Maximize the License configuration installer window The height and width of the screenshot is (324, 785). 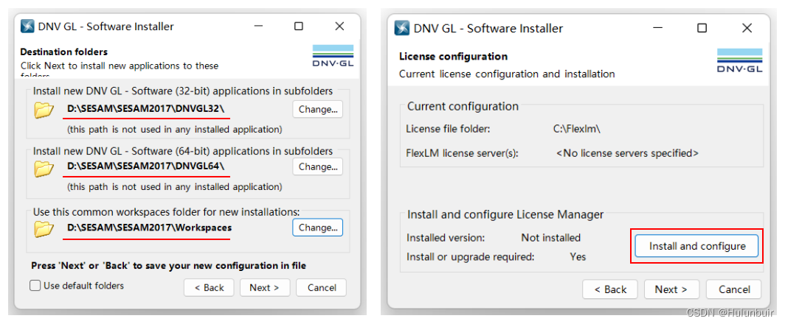(702, 29)
